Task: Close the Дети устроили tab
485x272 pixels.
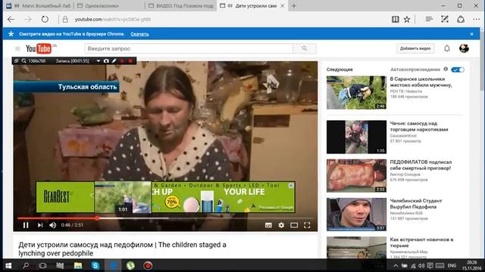Action: (x=283, y=5)
